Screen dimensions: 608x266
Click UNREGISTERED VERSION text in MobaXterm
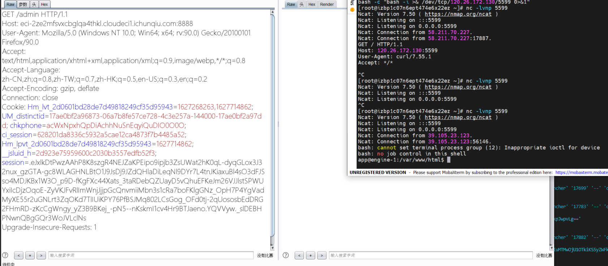click(x=378, y=172)
